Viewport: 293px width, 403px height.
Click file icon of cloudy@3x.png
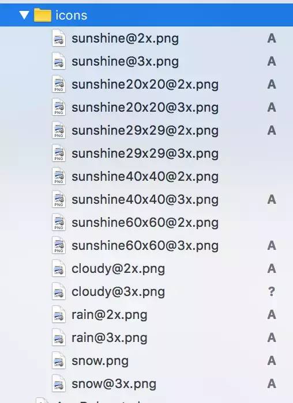[59, 291]
